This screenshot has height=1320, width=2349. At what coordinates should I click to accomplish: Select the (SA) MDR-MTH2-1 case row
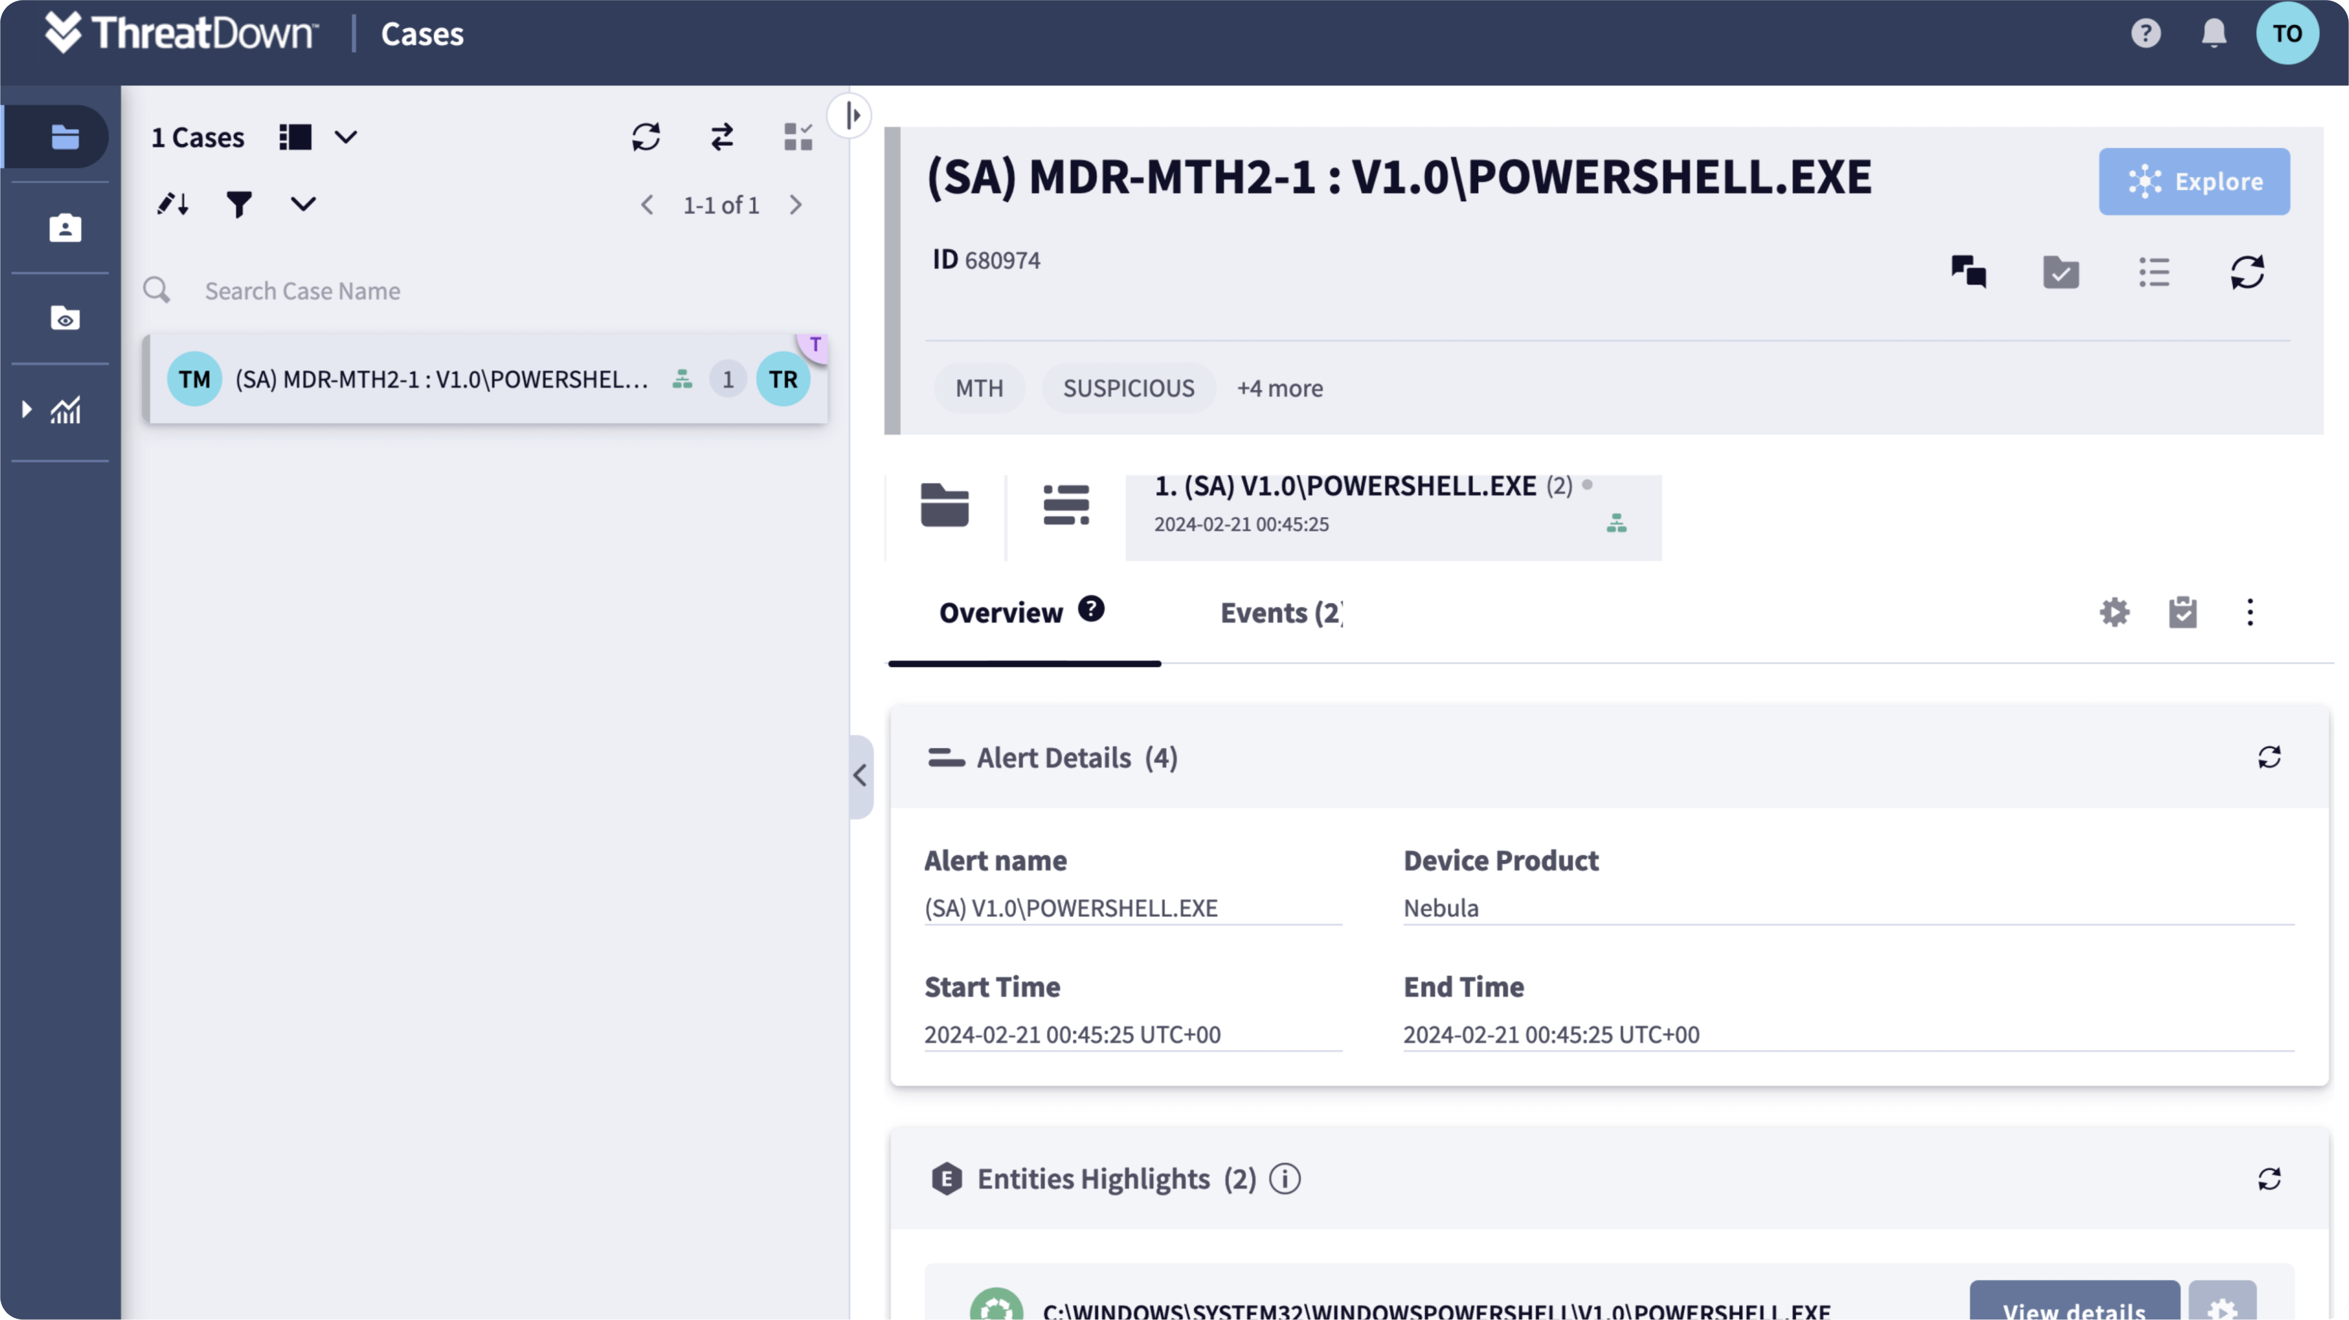(x=486, y=379)
